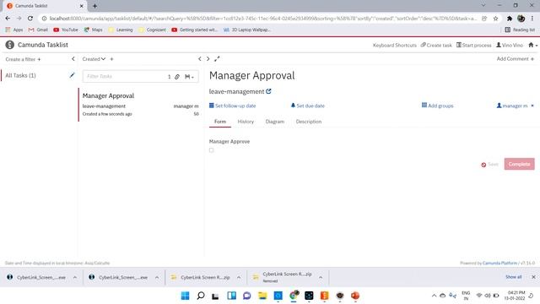The width and height of the screenshot is (540, 304).
Task: Tick the Manager Approve checkbox
Action: [x=211, y=150]
